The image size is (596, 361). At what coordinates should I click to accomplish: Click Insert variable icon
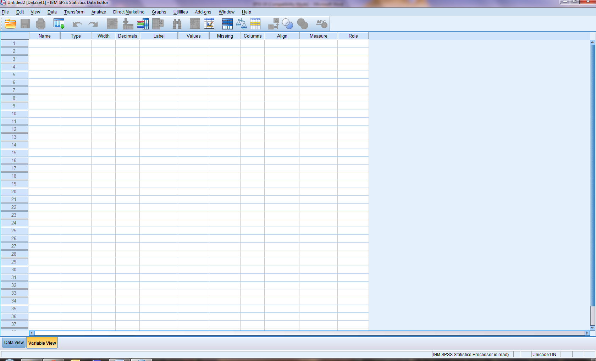click(209, 24)
